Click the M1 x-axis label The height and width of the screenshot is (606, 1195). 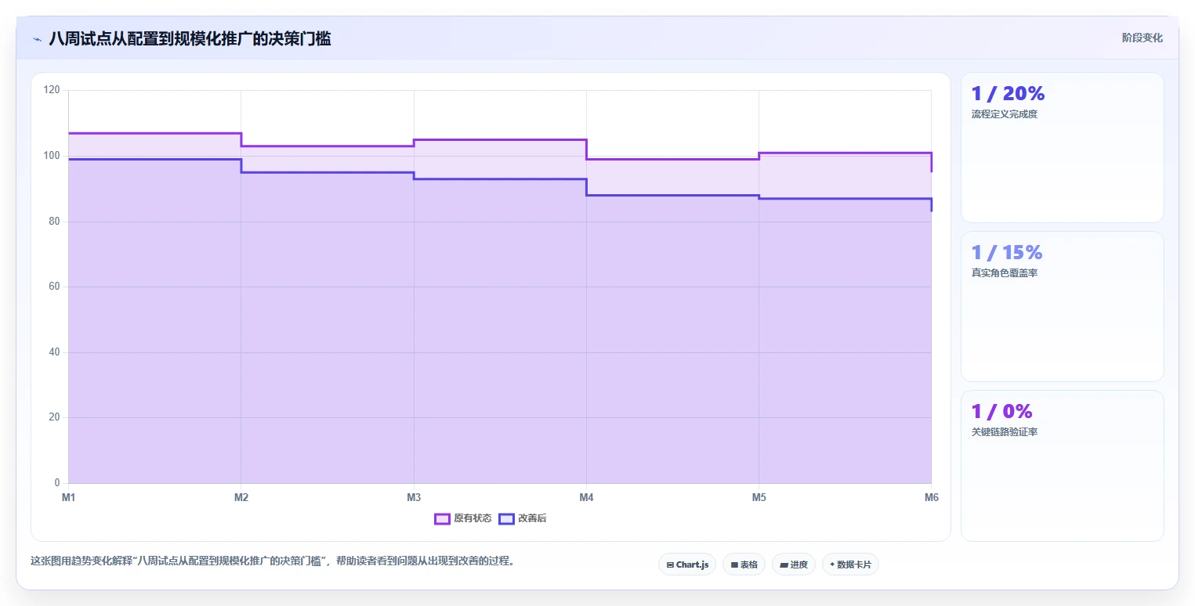point(69,497)
